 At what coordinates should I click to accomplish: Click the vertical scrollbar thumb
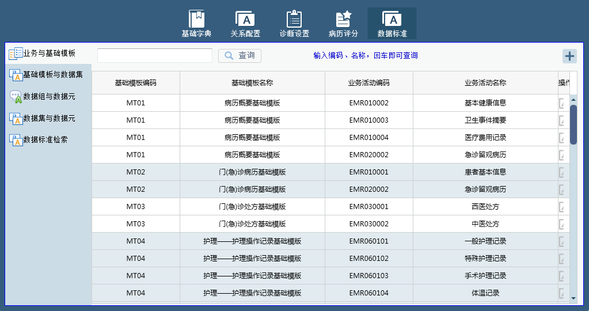[573, 125]
